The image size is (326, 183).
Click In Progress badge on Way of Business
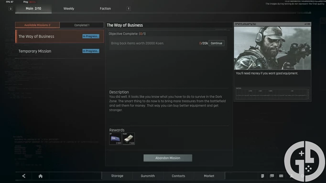91,36
